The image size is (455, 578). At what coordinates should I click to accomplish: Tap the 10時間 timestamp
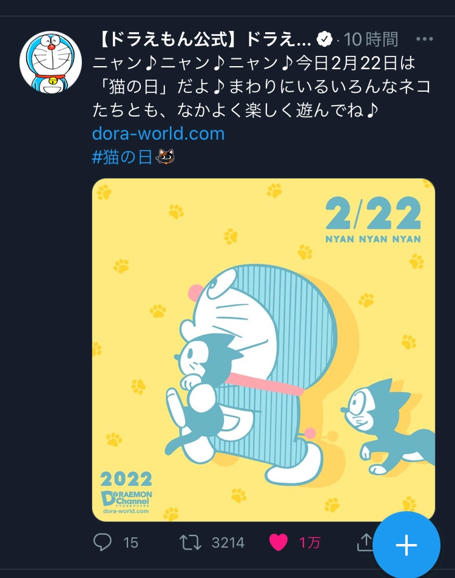tap(371, 39)
